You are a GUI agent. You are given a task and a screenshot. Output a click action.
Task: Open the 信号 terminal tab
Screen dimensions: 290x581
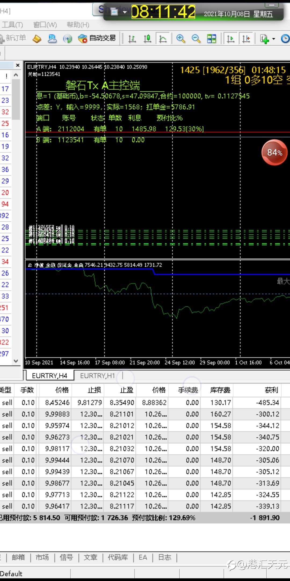coord(66,557)
